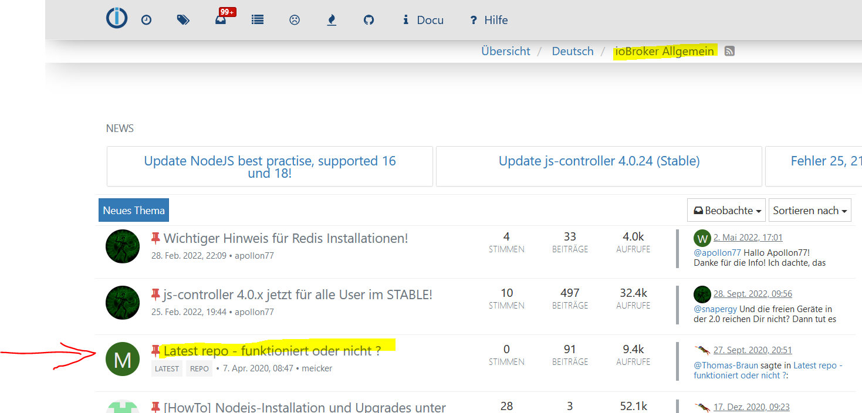Open topic Wichtiger Hinweis für Redis Installationen

[286, 238]
